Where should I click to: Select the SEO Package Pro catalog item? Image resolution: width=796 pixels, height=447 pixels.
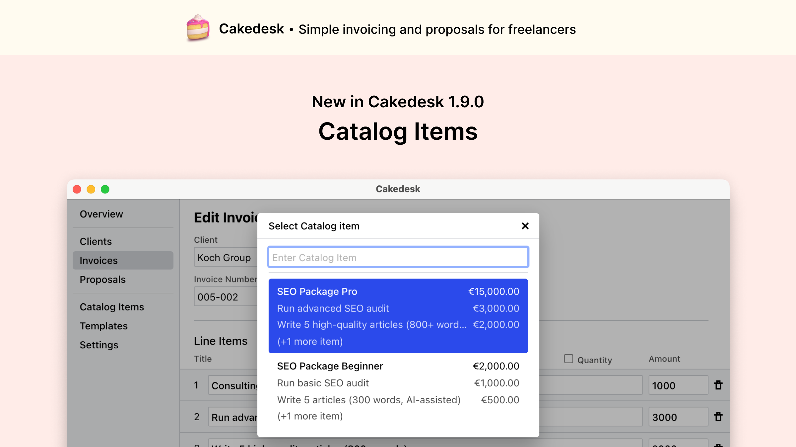398,316
